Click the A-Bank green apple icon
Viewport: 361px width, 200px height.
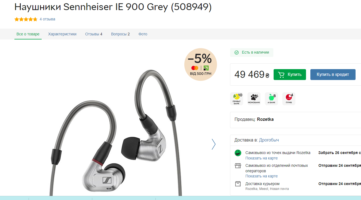(271, 99)
